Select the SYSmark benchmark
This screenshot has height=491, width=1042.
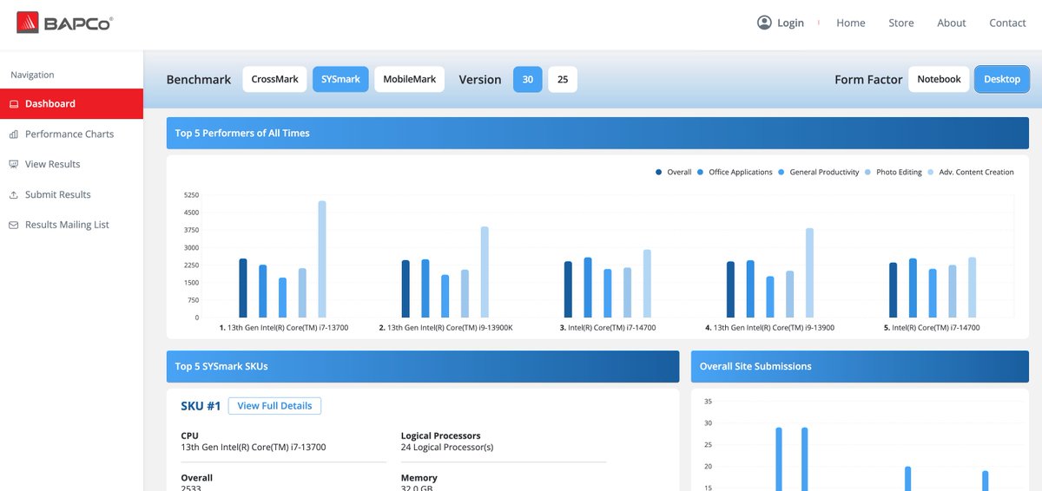point(340,79)
